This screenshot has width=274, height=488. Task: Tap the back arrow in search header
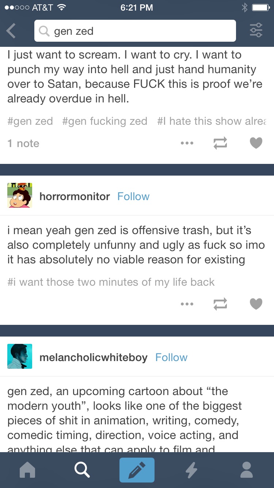point(11,31)
